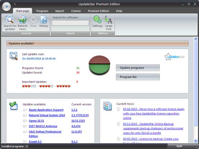Open the UpdateStar round application menu button
The width and height of the screenshot is (199, 149).
tap(7, 6)
